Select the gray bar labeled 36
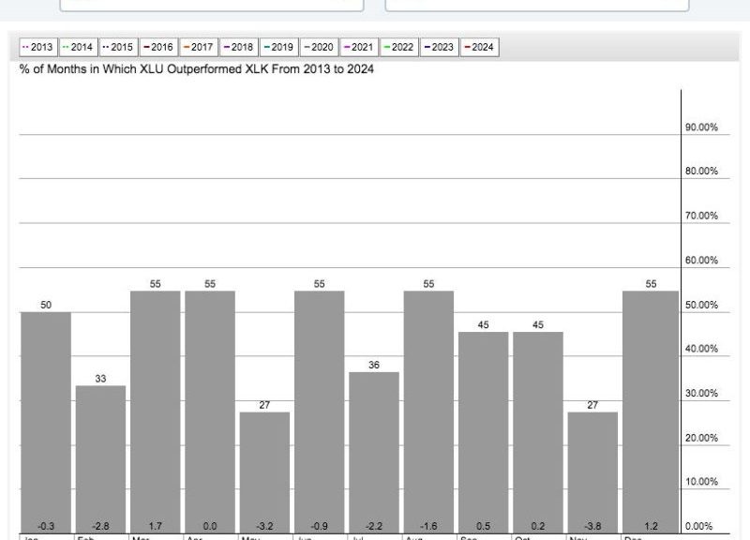The image size is (750, 540). (x=374, y=453)
